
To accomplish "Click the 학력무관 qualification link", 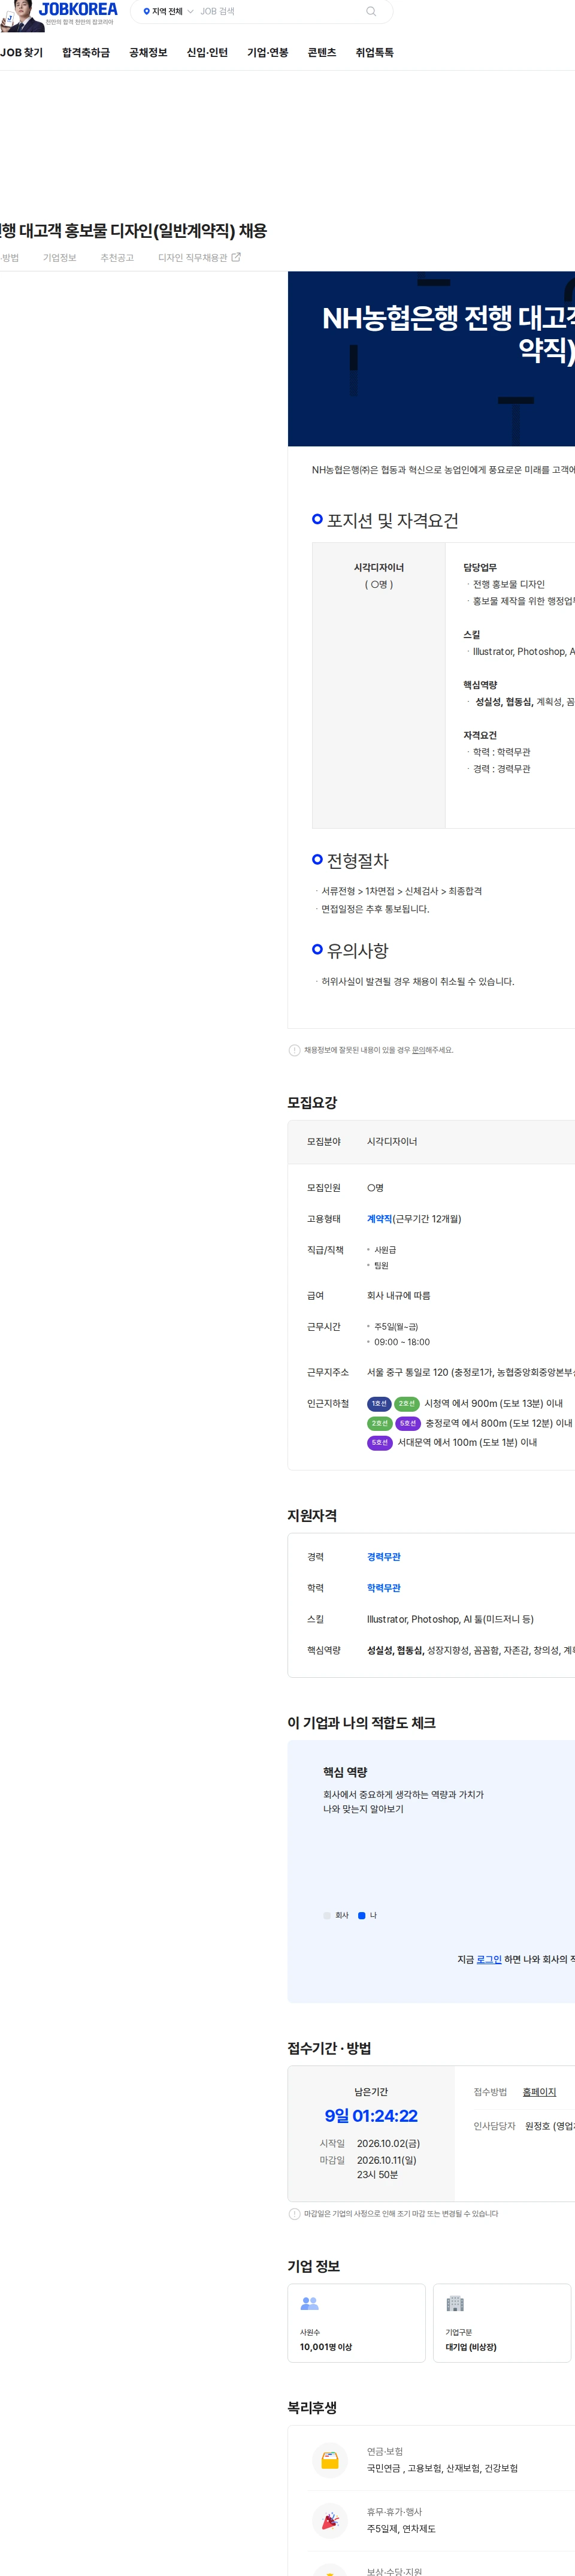I will point(384,1588).
